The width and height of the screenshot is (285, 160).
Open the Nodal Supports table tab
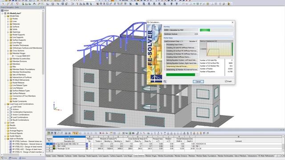(92, 156)
